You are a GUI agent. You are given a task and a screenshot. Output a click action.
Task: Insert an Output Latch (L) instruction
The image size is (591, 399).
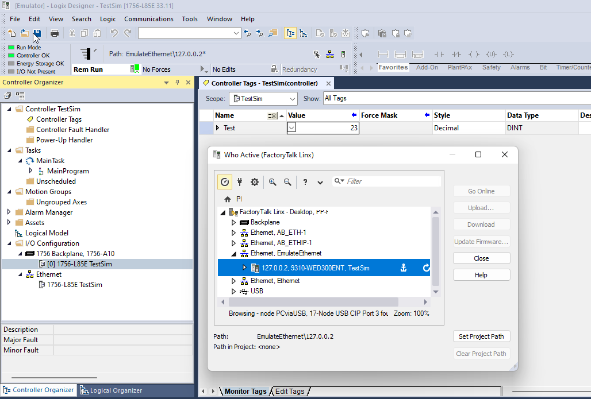(508, 54)
